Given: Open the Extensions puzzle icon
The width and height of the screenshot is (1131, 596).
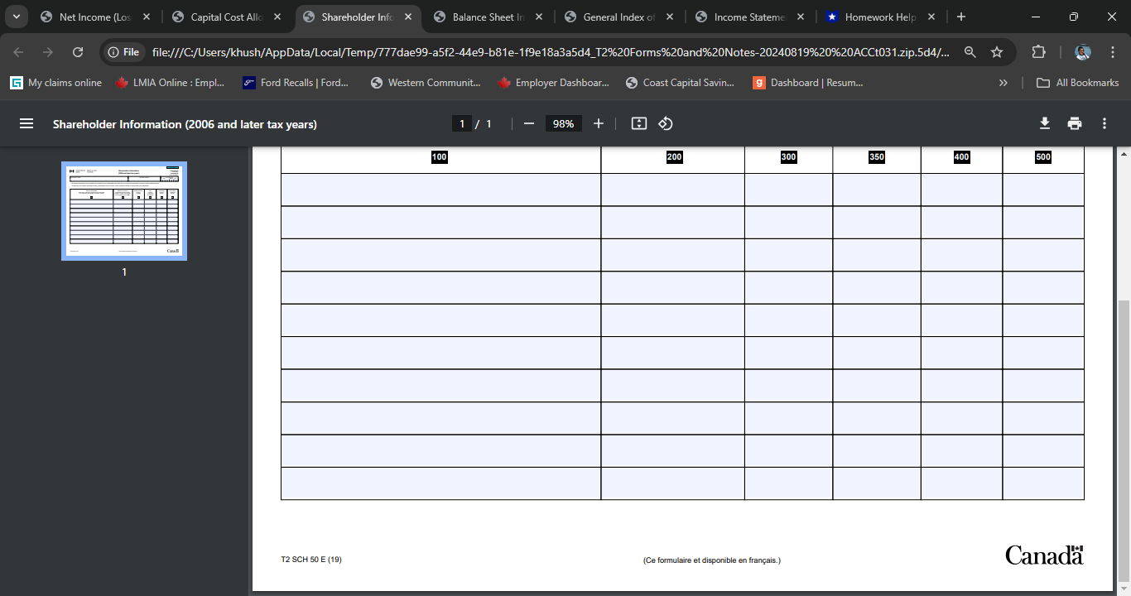Looking at the screenshot, I should (x=1038, y=52).
